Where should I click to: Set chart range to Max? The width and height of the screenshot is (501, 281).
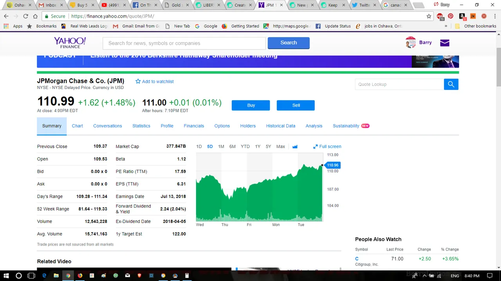coord(281,147)
